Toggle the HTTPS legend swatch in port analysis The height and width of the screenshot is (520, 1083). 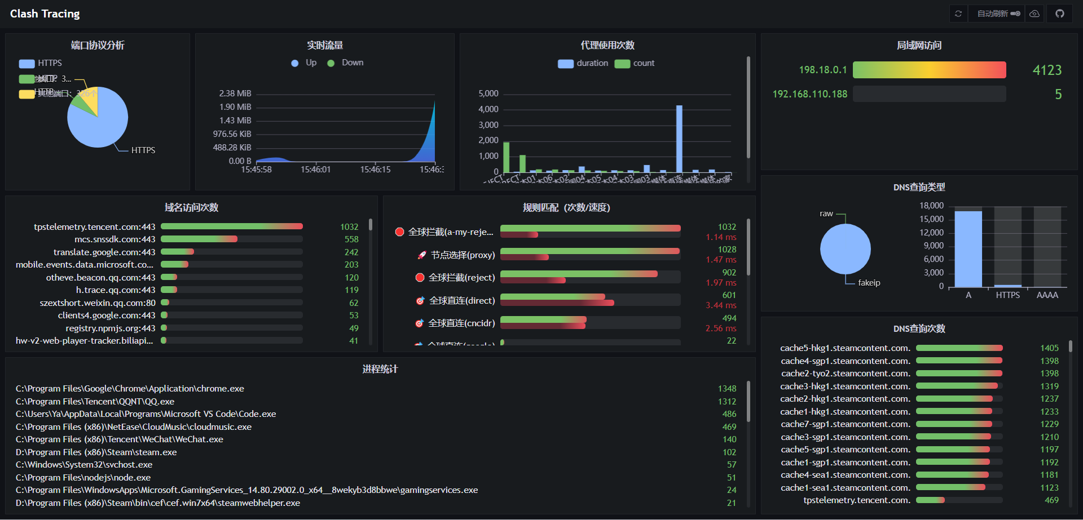tap(27, 64)
